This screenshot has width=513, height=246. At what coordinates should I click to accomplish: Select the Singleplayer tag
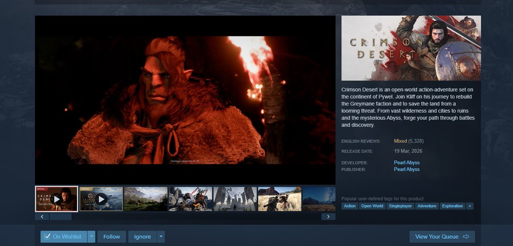coord(400,206)
